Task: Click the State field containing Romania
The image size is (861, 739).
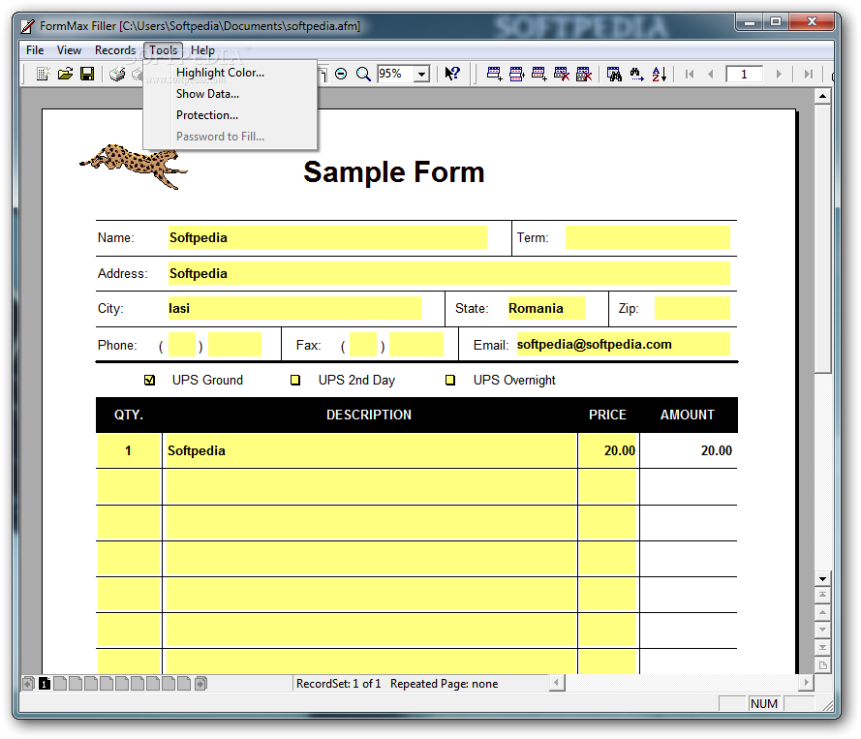Action: (546, 308)
